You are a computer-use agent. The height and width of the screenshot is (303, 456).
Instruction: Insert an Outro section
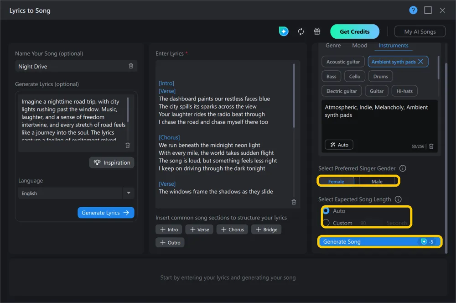coord(170,242)
